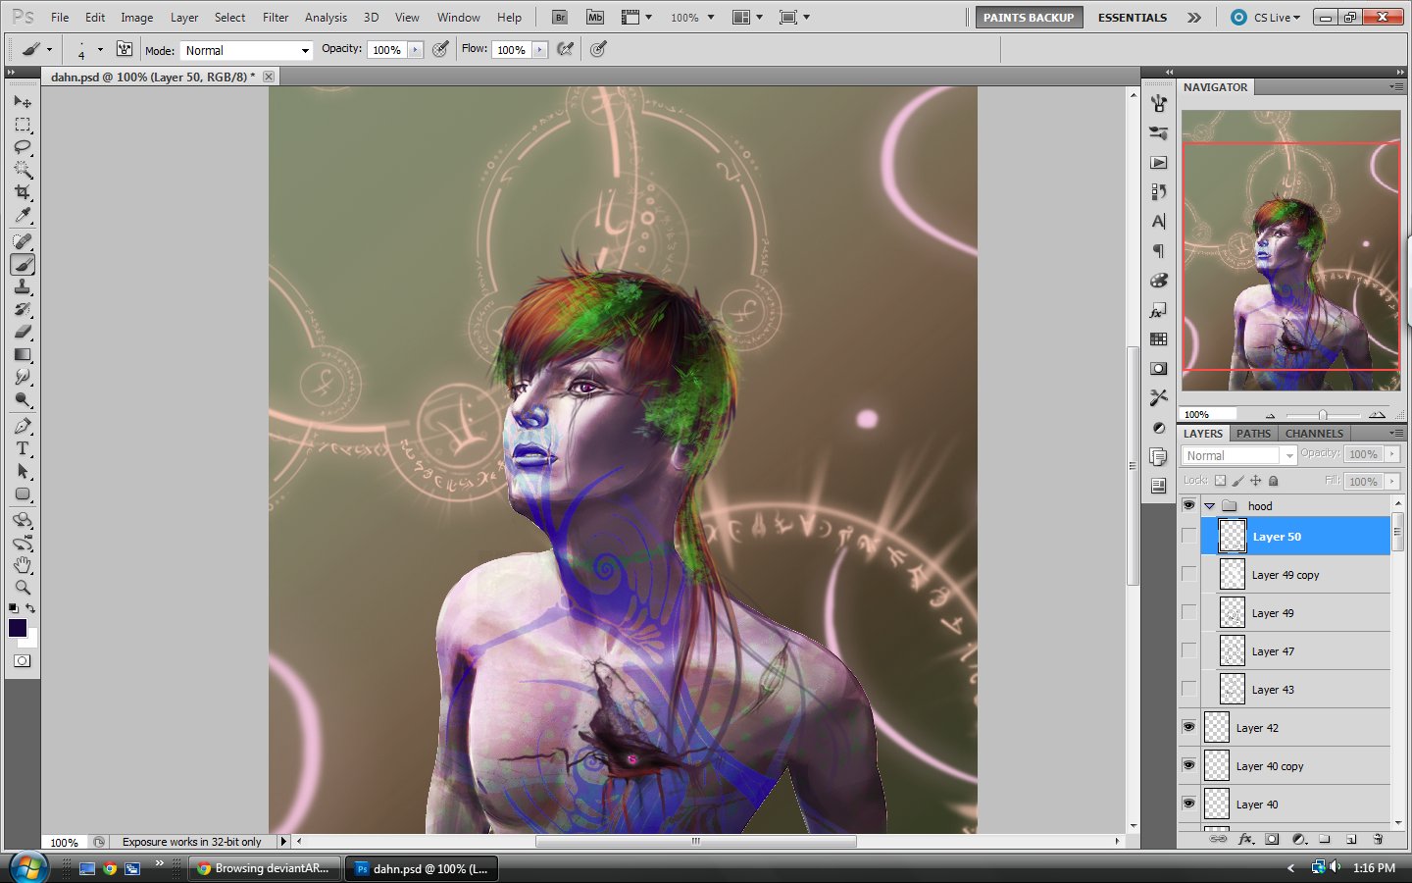
Task: Select the Path Selection tool
Action: coord(23,471)
